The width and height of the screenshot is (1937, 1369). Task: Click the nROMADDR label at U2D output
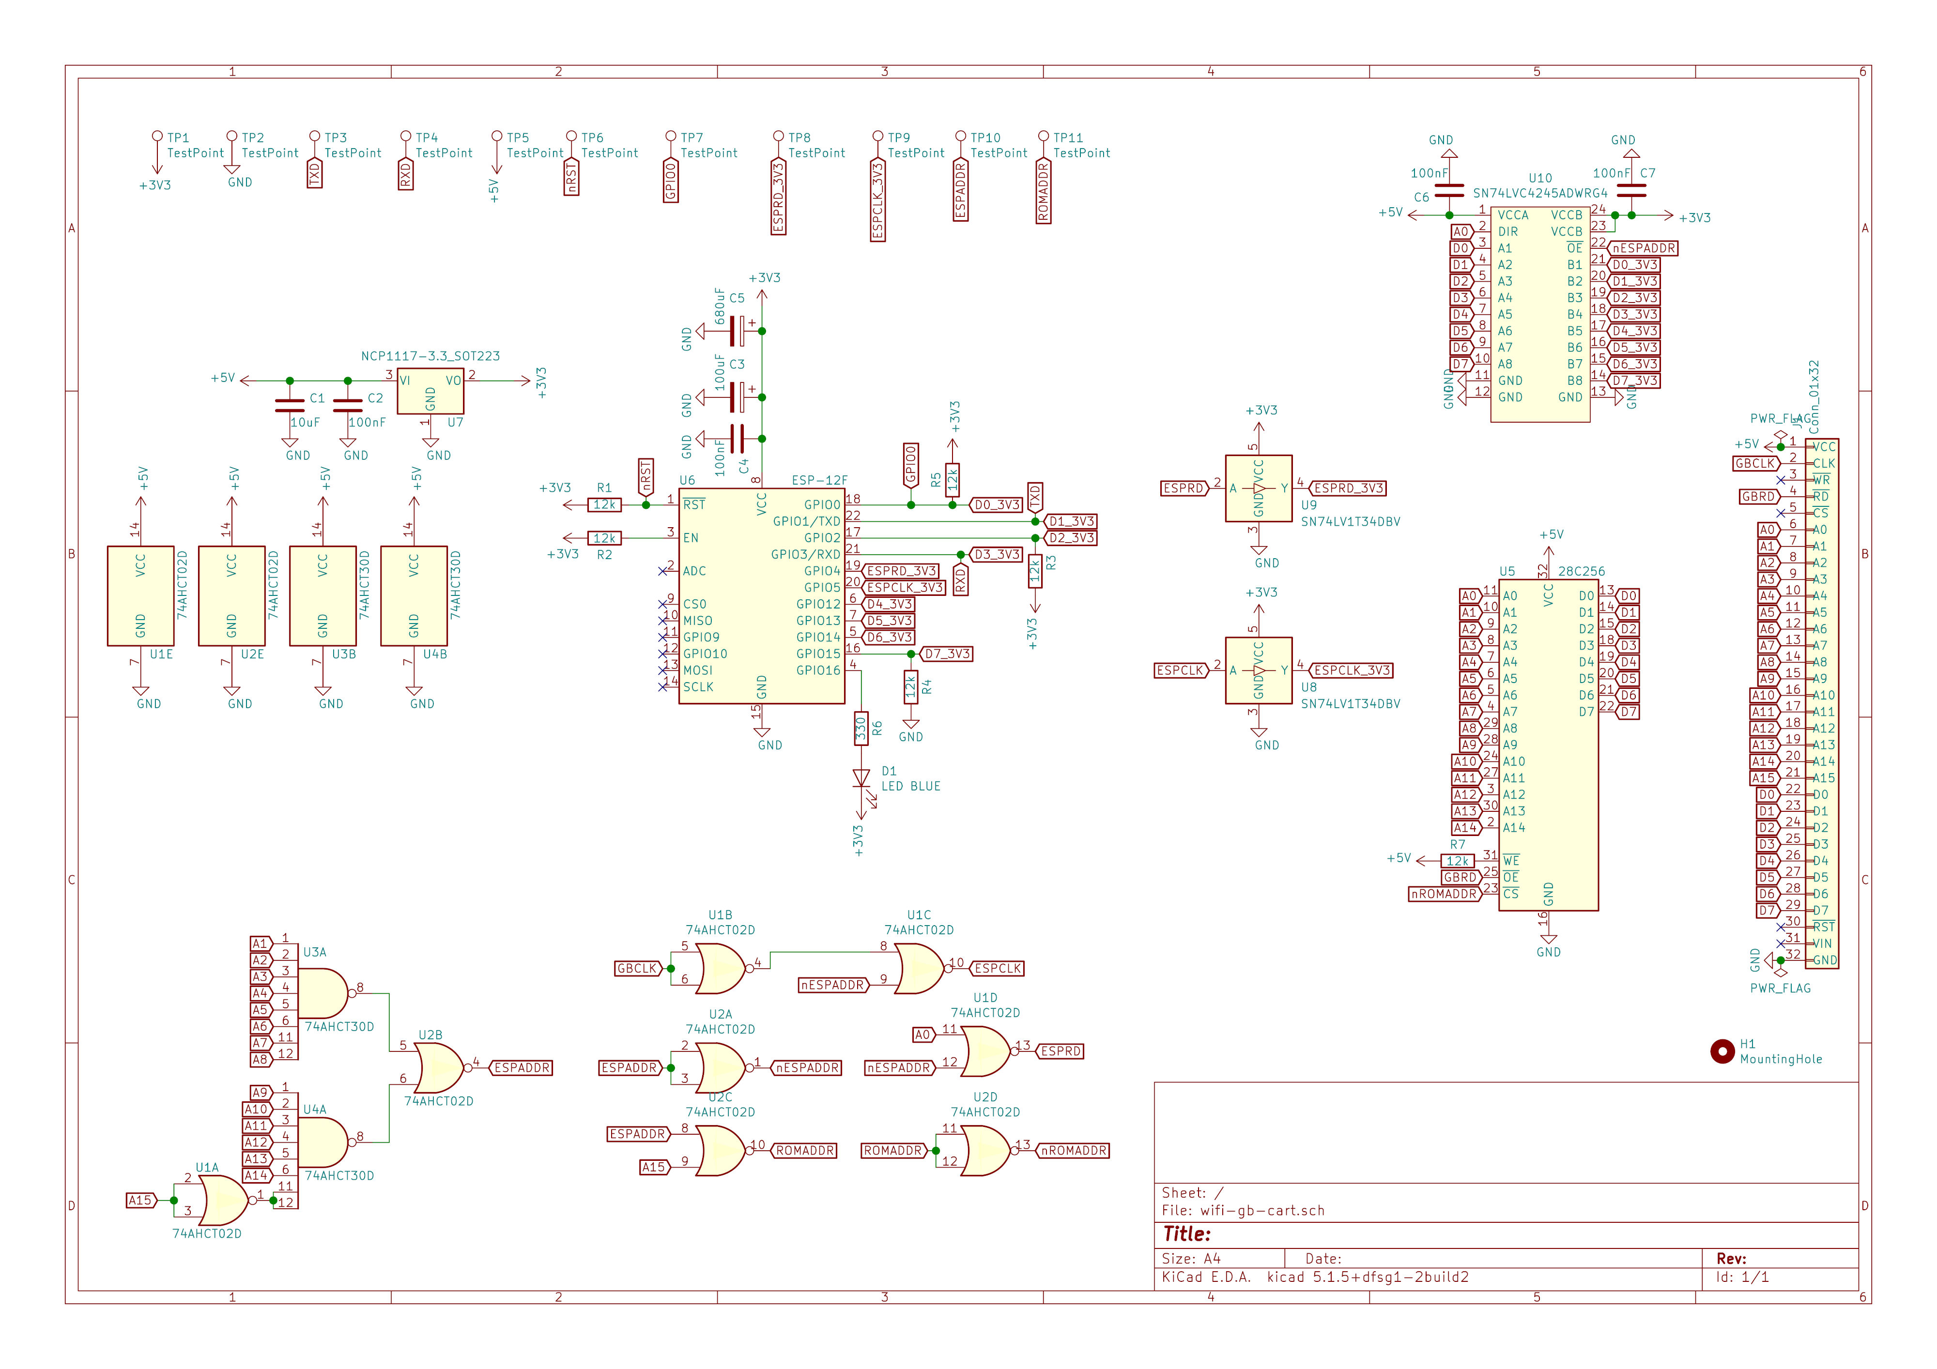(1073, 1151)
